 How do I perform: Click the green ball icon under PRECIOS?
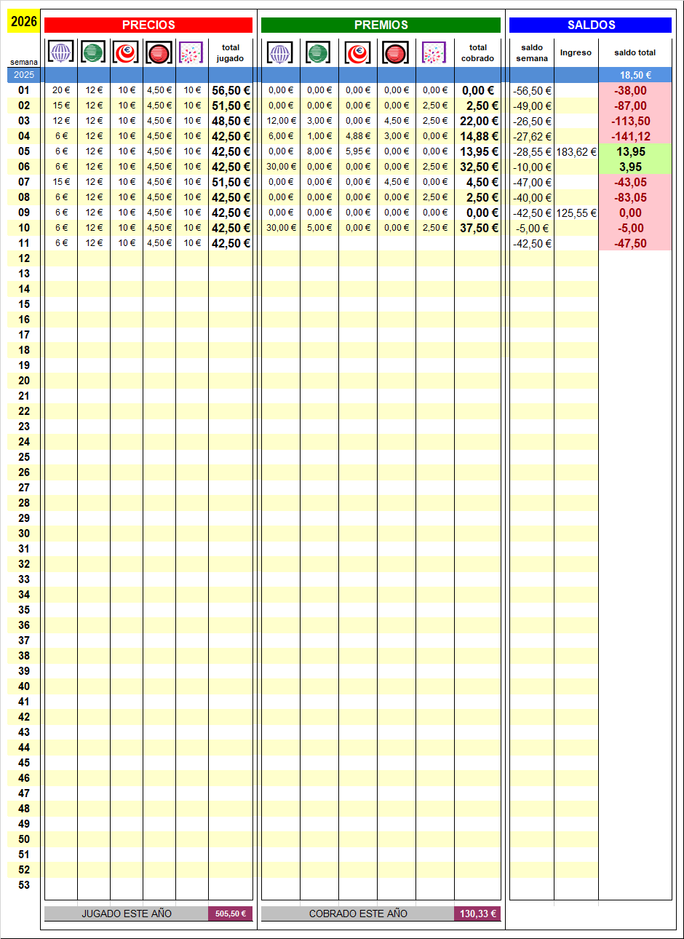click(x=93, y=52)
